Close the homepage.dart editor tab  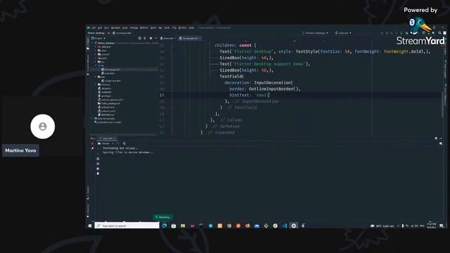[200, 38]
